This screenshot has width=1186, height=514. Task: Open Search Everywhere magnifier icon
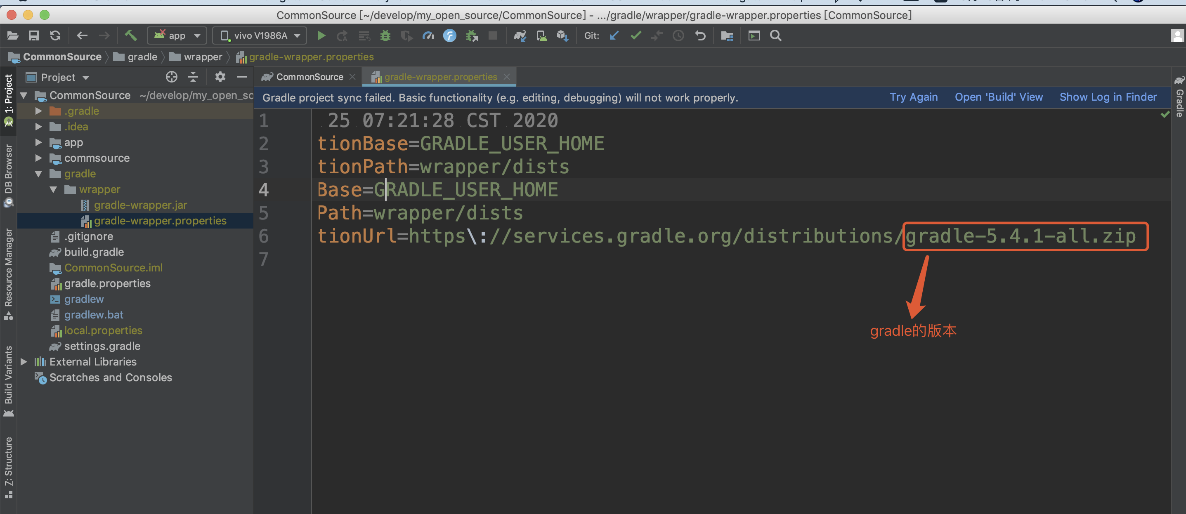tap(775, 35)
